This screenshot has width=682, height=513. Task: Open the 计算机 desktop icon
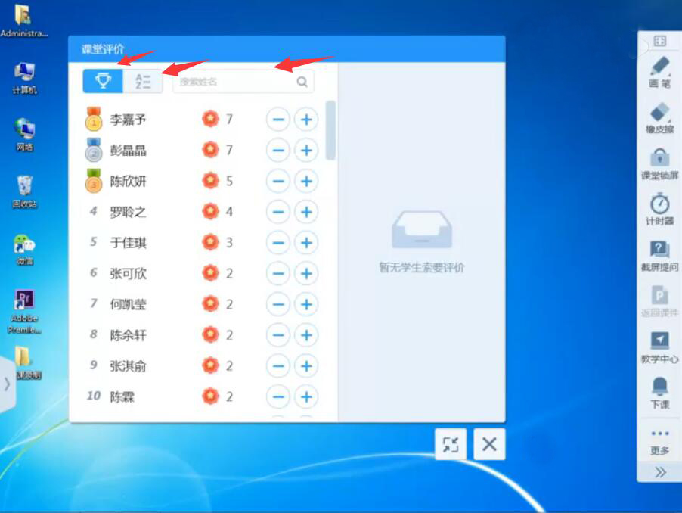click(24, 79)
